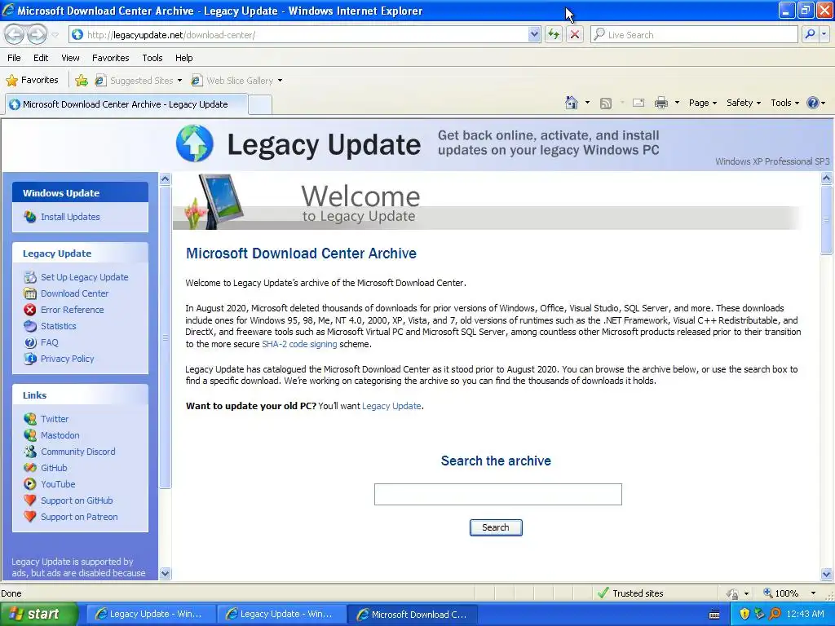Open the Set Up Legacy Update link
The height and width of the screenshot is (626, 835).
[x=84, y=277]
